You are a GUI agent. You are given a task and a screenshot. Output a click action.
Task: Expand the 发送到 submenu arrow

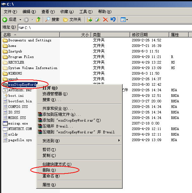[119, 141]
